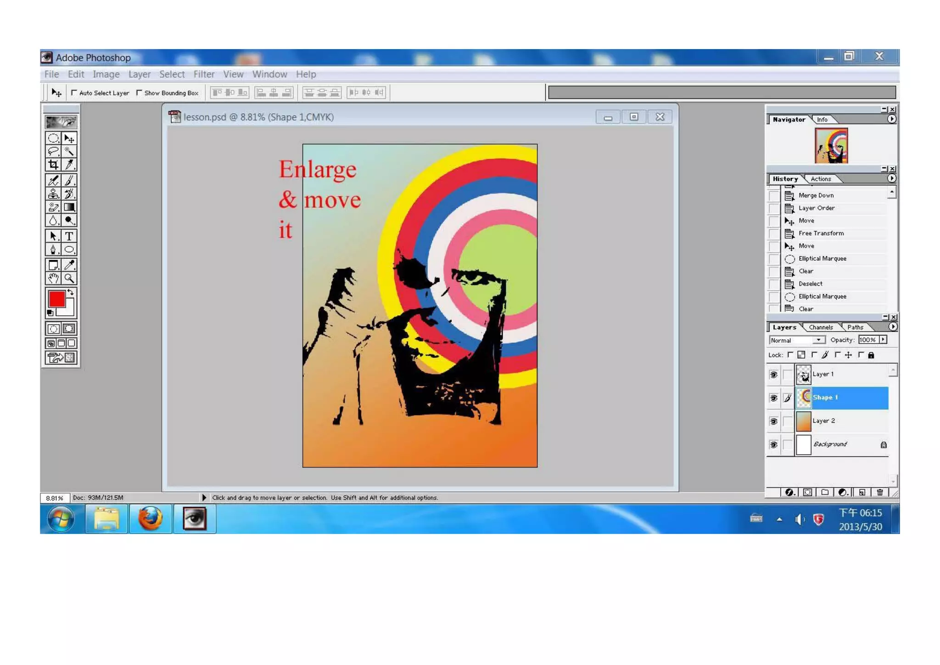The width and height of the screenshot is (940, 665).
Task: Select the Crop tool
Action: [53, 164]
